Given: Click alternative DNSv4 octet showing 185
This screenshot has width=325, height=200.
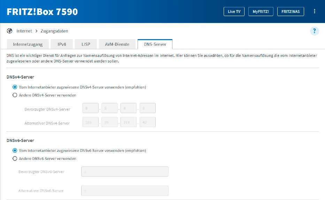Looking at the screenshot, I should coord(90,122).
